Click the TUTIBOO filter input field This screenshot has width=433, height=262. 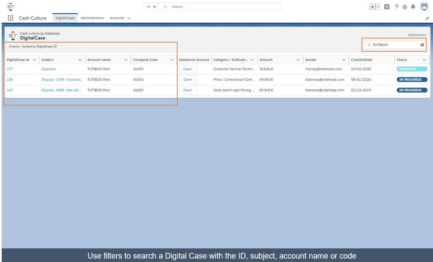click(395, 45)
